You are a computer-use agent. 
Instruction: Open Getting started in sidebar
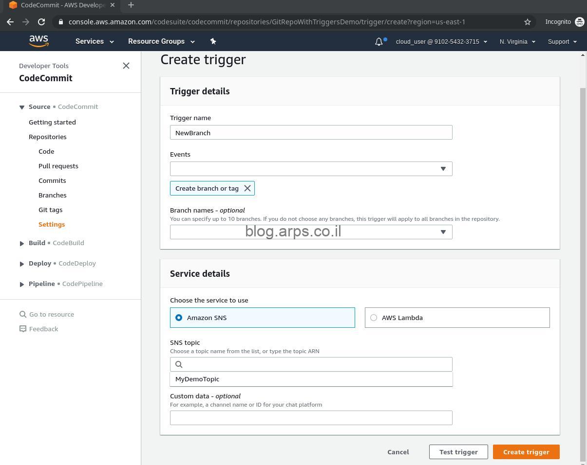[x=52, y=122]
